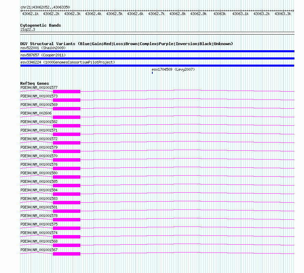
Task: Select the magenta exon of NM_001001582
Action: (67, 126)
